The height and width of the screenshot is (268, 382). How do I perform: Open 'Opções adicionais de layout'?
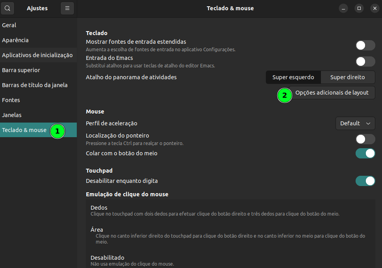coord(332,92)
